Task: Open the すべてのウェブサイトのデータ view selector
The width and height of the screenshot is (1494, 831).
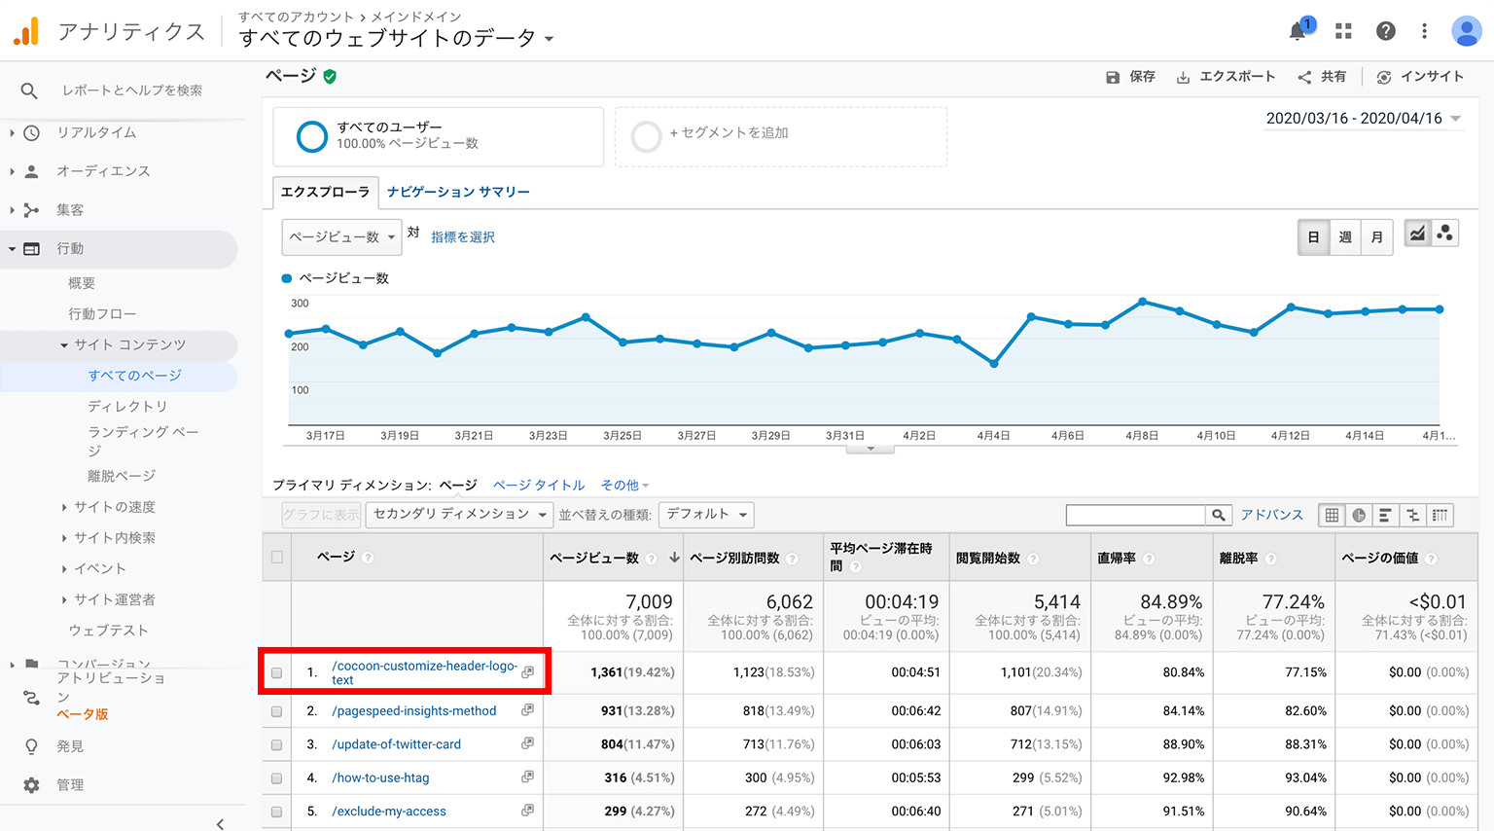Action: click(397, 38)
